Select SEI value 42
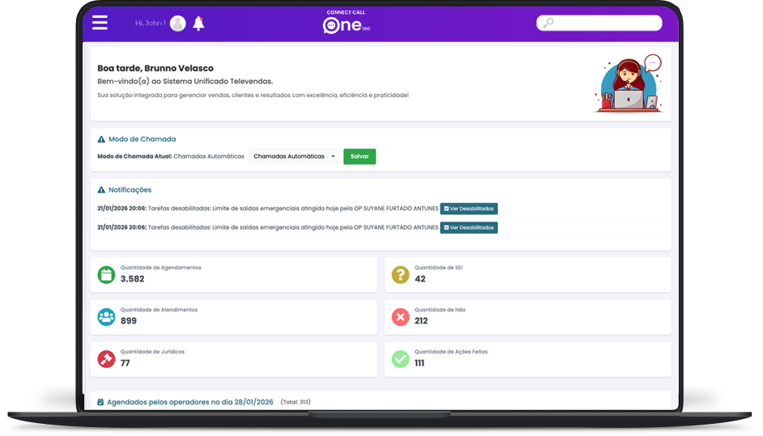 click(x=420, y=279)
